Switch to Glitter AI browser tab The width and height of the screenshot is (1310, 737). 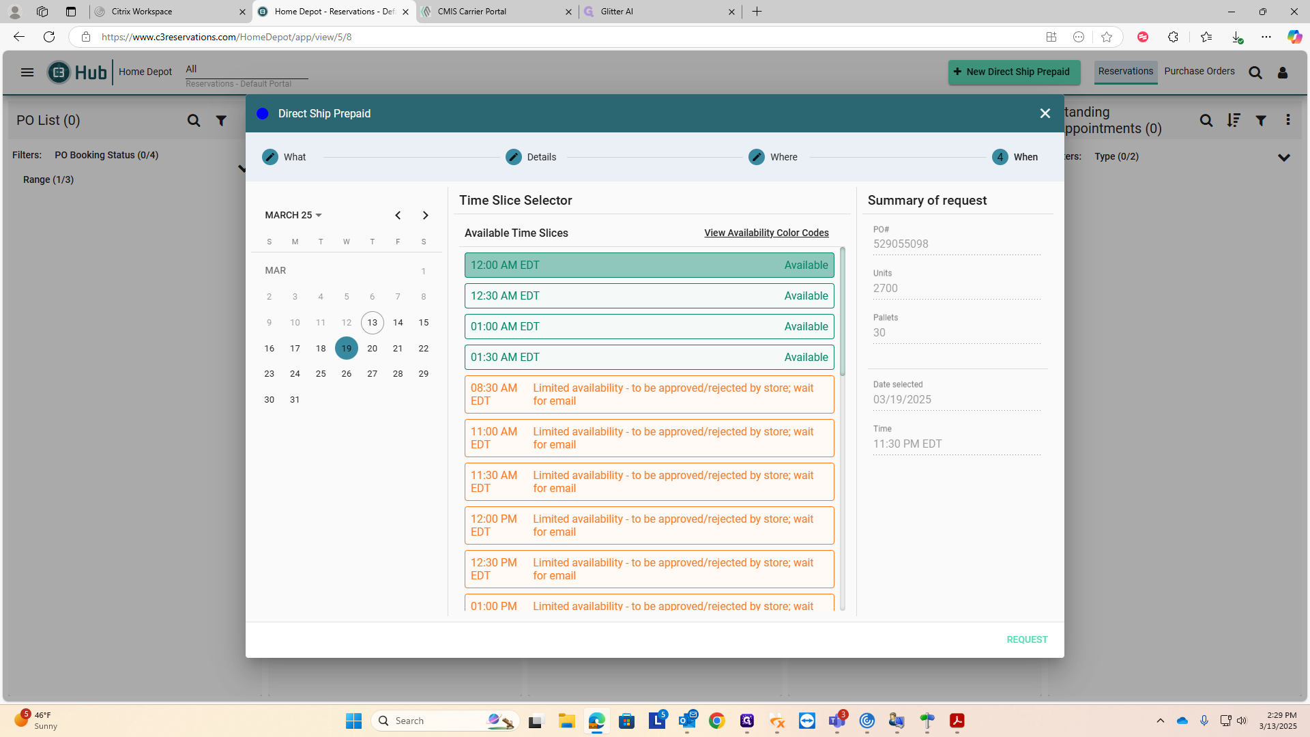[x=660, y=12]
